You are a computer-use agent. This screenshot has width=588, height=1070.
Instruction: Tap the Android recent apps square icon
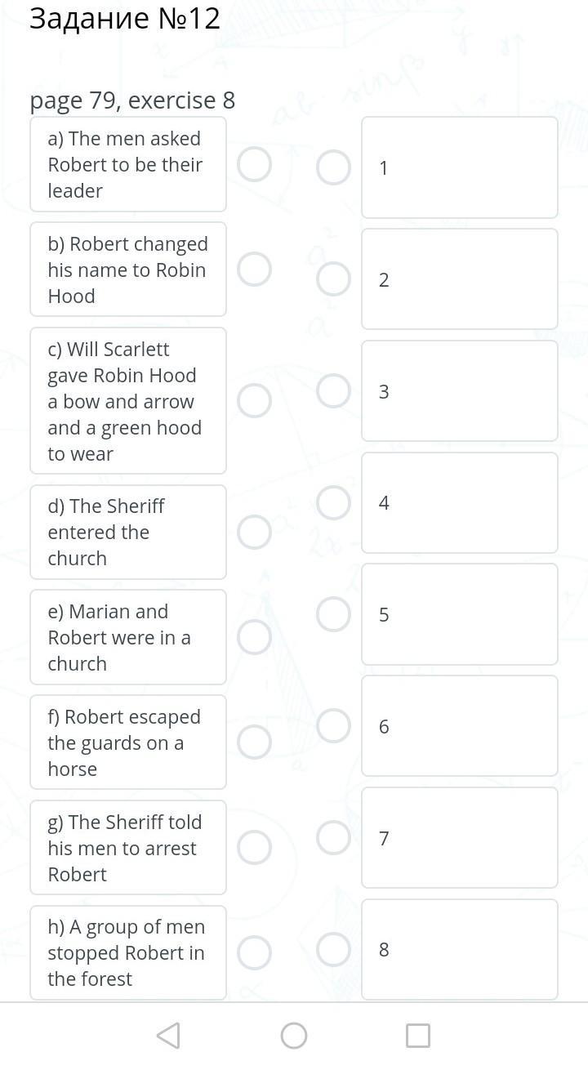[x=418, y=1036]
